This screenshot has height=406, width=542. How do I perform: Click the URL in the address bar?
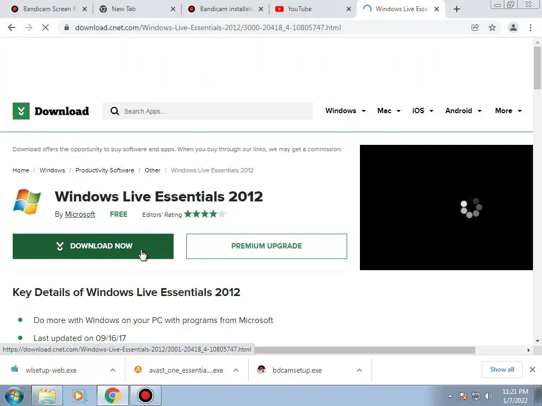pyautogui.click(x=207, y=27)
